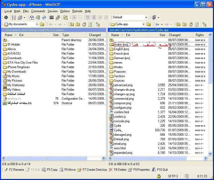Screen dimensions: 214x180
Task: Expand the My documents drive dropdown
Action: coord(37,24)
